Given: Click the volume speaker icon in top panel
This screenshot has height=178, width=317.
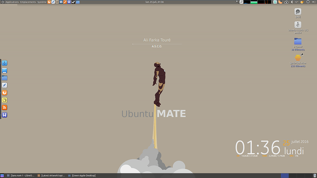Looking at the screenshot, I should (x=314, y=2).
